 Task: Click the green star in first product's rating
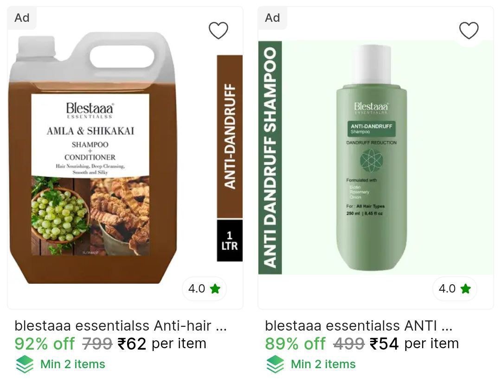215,289
